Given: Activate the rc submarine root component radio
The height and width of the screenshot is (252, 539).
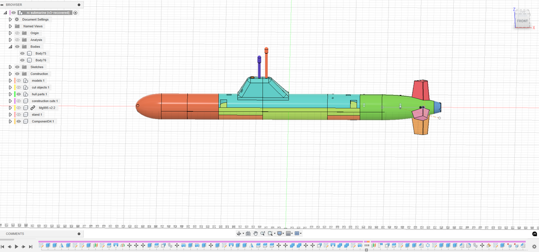Looking at the screenshot, I should pos(76,13).
